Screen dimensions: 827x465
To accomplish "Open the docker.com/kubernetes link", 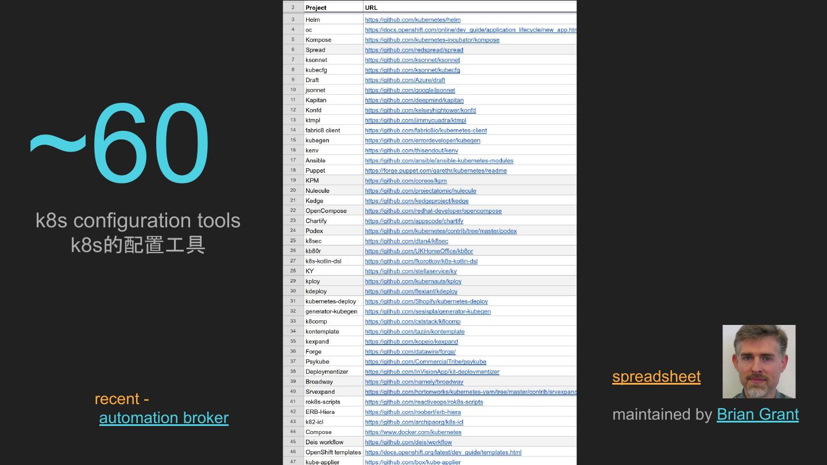I will 413,432.
